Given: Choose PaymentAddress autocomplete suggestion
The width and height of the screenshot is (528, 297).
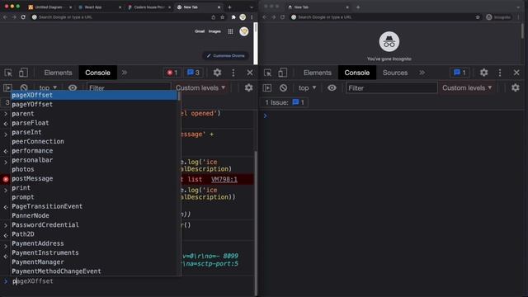Looking at the screenshot, I should pyautogui.click(x=94, y=243).
